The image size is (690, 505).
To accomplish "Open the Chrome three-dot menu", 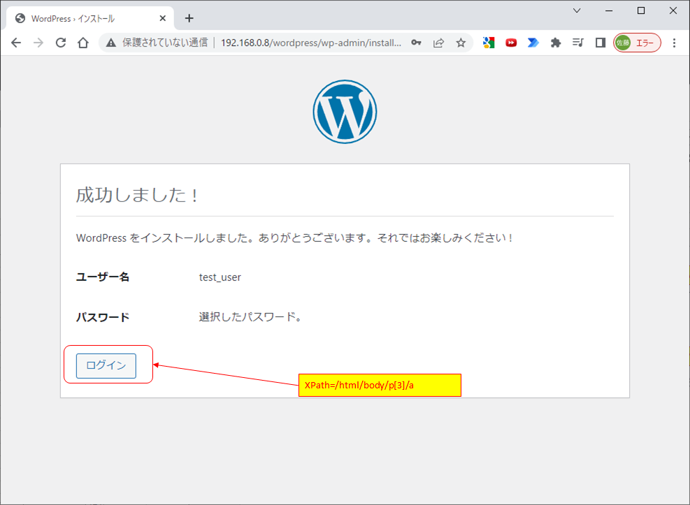I will pos(674,43).
